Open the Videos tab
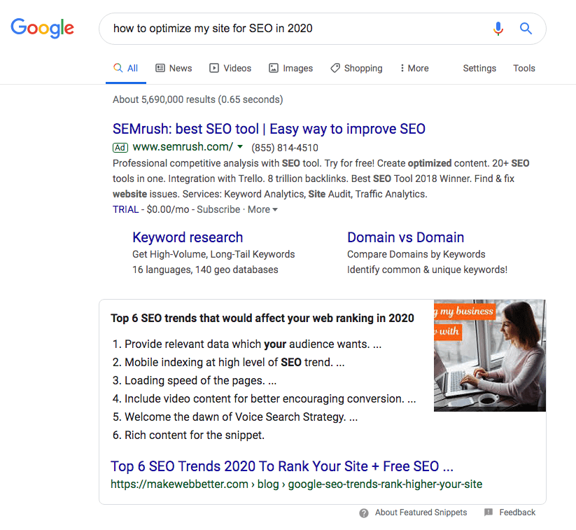The image size is (576, 530). 230,69
